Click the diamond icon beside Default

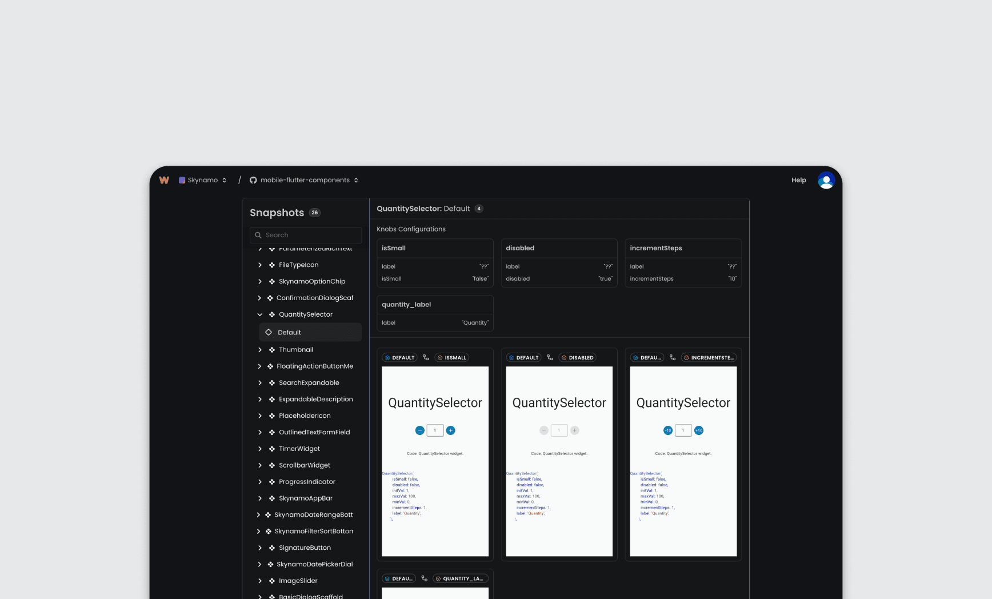click(269, 332)
